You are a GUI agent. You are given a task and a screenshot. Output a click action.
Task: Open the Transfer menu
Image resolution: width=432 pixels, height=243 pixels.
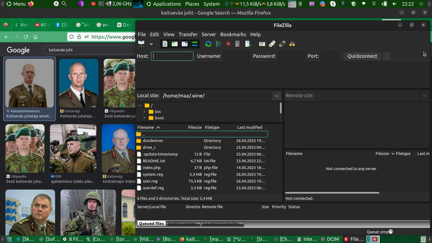(x=188, y=34)
